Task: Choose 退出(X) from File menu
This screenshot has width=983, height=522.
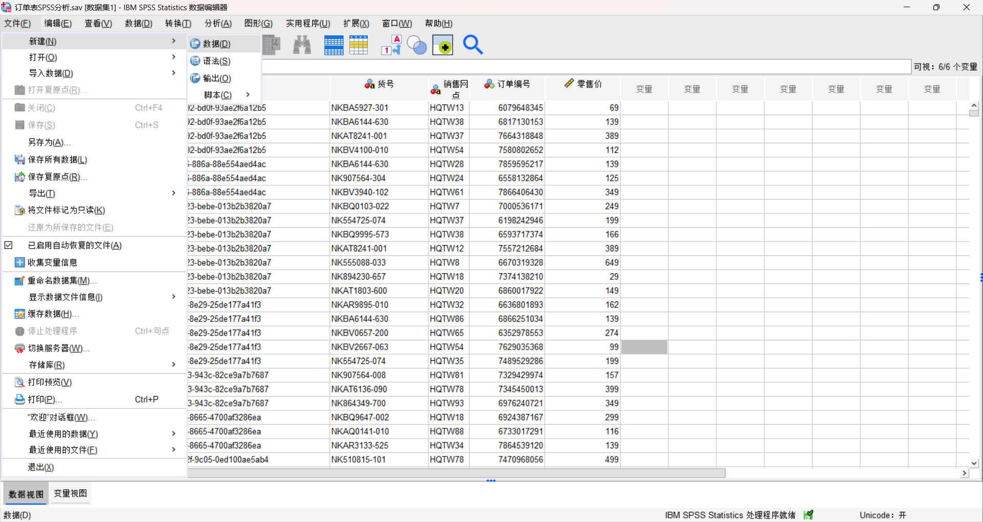Action: tap(94, 467)
